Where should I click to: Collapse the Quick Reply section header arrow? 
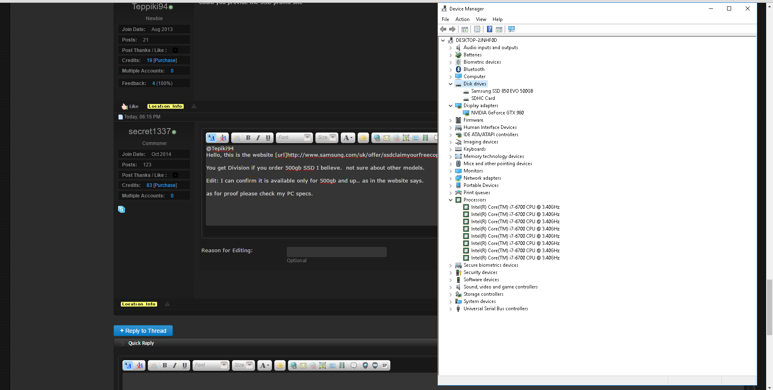(x=121, y=344)
